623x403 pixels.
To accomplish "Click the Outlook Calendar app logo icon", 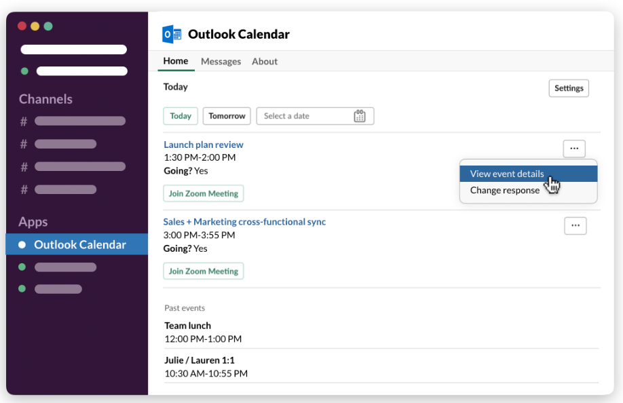I will coord(172,35).
